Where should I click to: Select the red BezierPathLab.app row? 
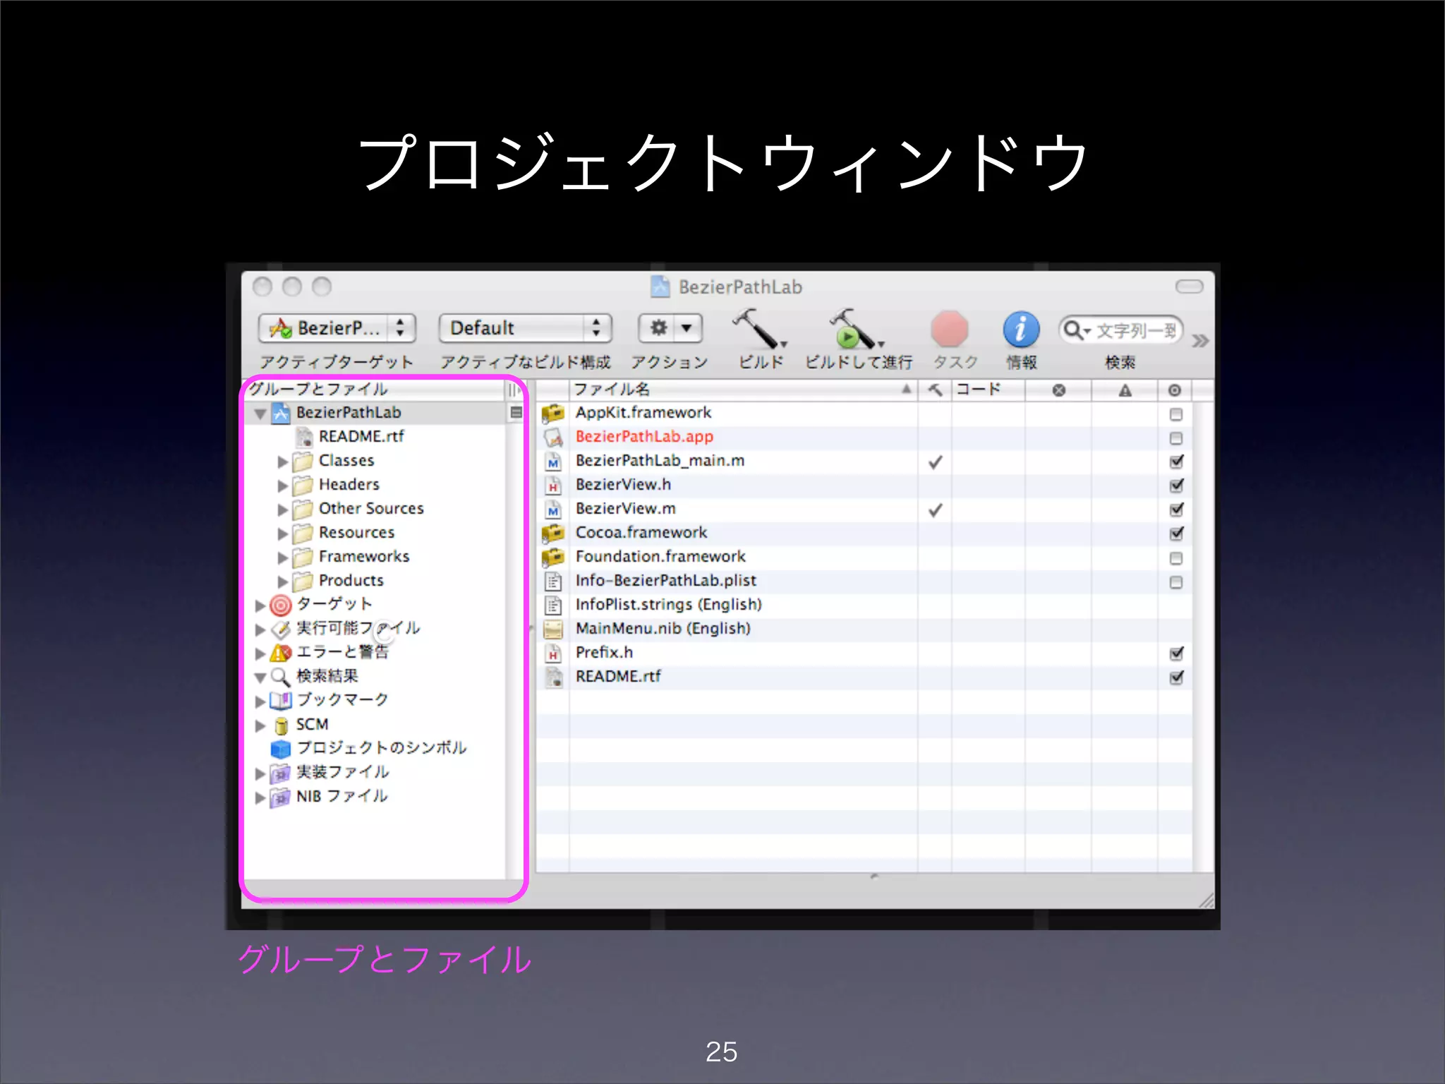tap(864, 437)
